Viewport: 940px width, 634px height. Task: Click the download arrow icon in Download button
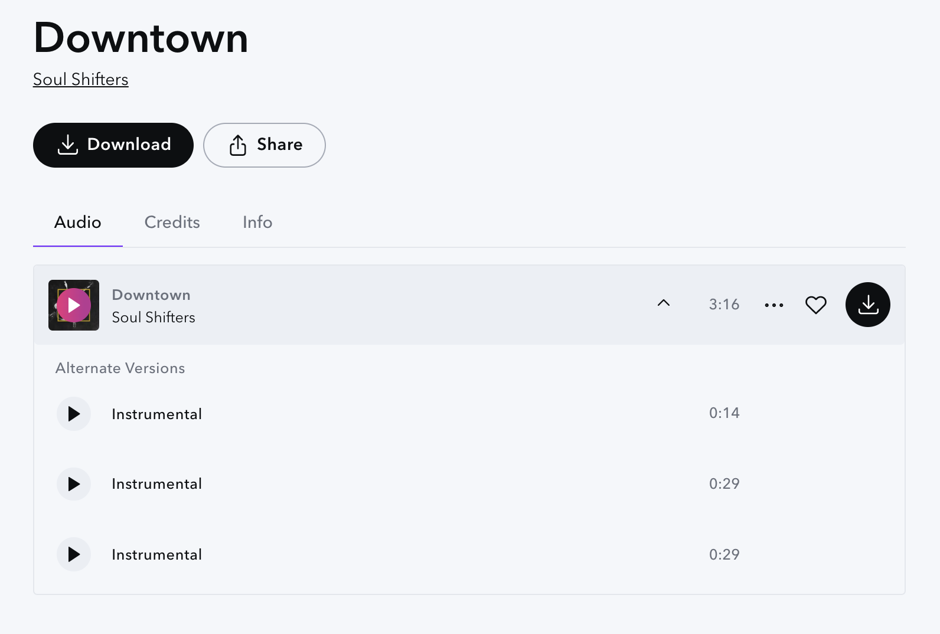[68, 145]
